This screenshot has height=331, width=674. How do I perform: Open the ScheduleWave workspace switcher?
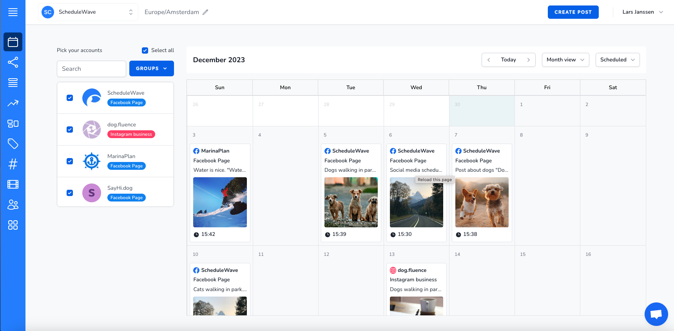click(88, 12)
